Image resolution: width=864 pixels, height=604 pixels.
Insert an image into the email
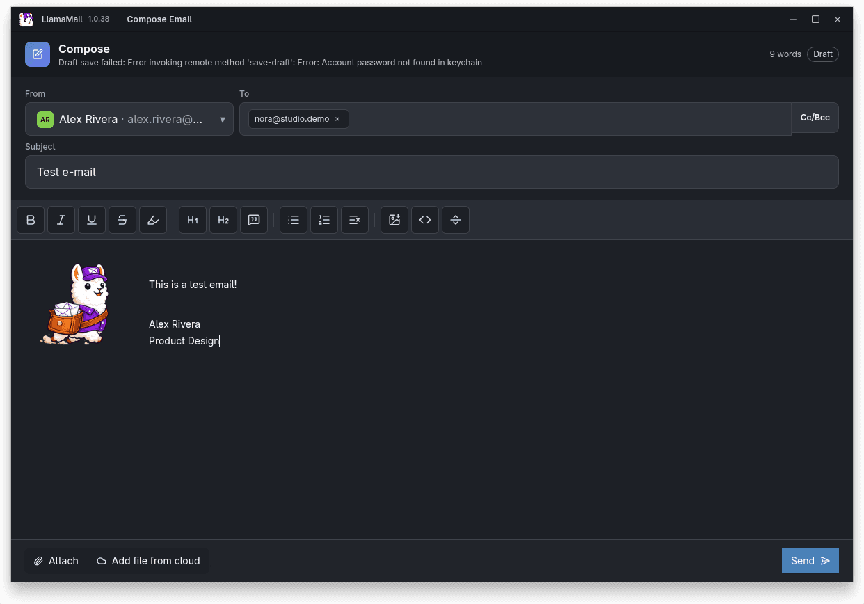[394, 220]
